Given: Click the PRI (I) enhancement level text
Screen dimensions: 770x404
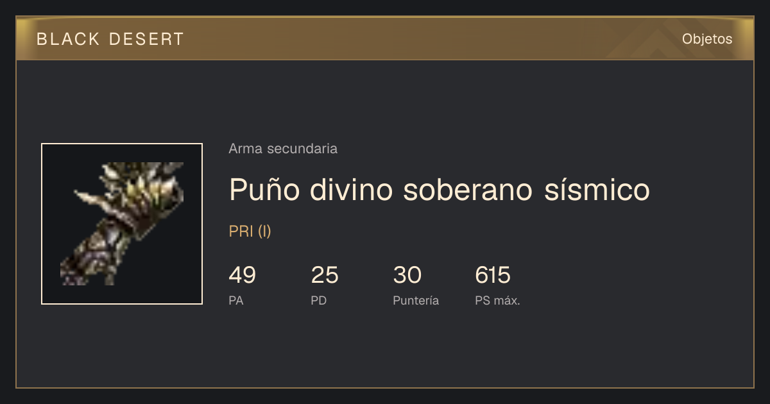Looking at the screenshot, I should coord(250,231).
